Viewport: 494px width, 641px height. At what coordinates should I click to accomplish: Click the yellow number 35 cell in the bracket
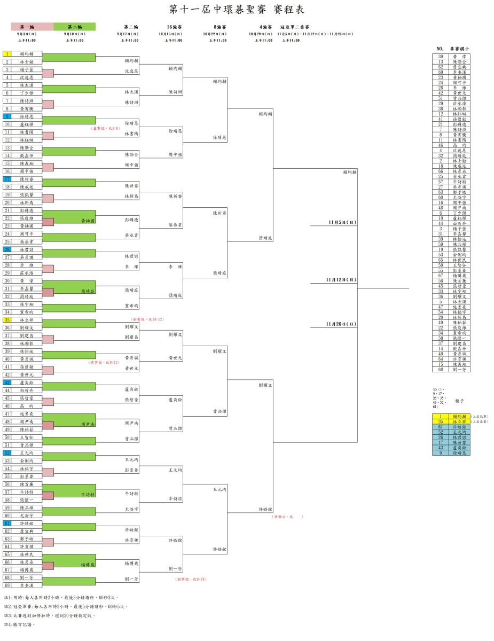[7, 319]
